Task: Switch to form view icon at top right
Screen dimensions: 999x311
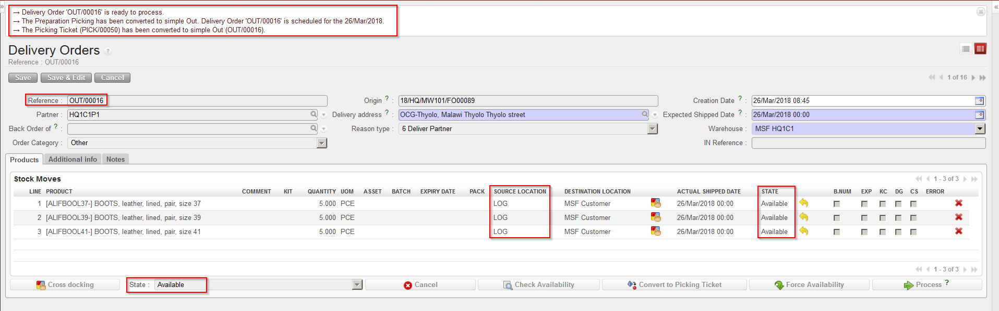Action: point(980,49)
